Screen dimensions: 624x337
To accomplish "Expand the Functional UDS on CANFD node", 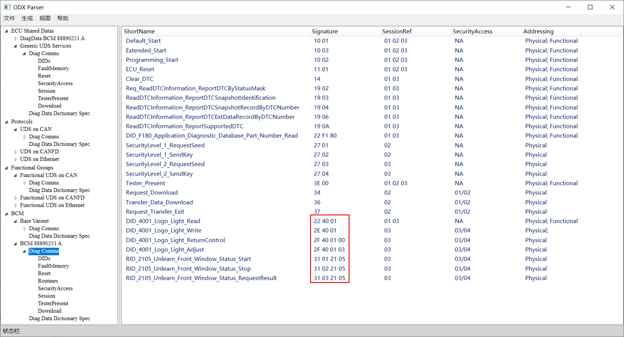I will tap(16, 198).
